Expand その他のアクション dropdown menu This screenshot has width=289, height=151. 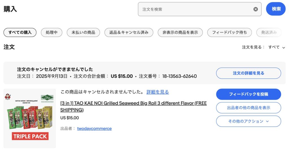[x=248, y=121]
